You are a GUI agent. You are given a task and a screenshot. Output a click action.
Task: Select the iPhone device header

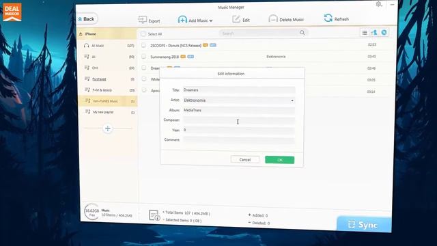tap(107, 33)
